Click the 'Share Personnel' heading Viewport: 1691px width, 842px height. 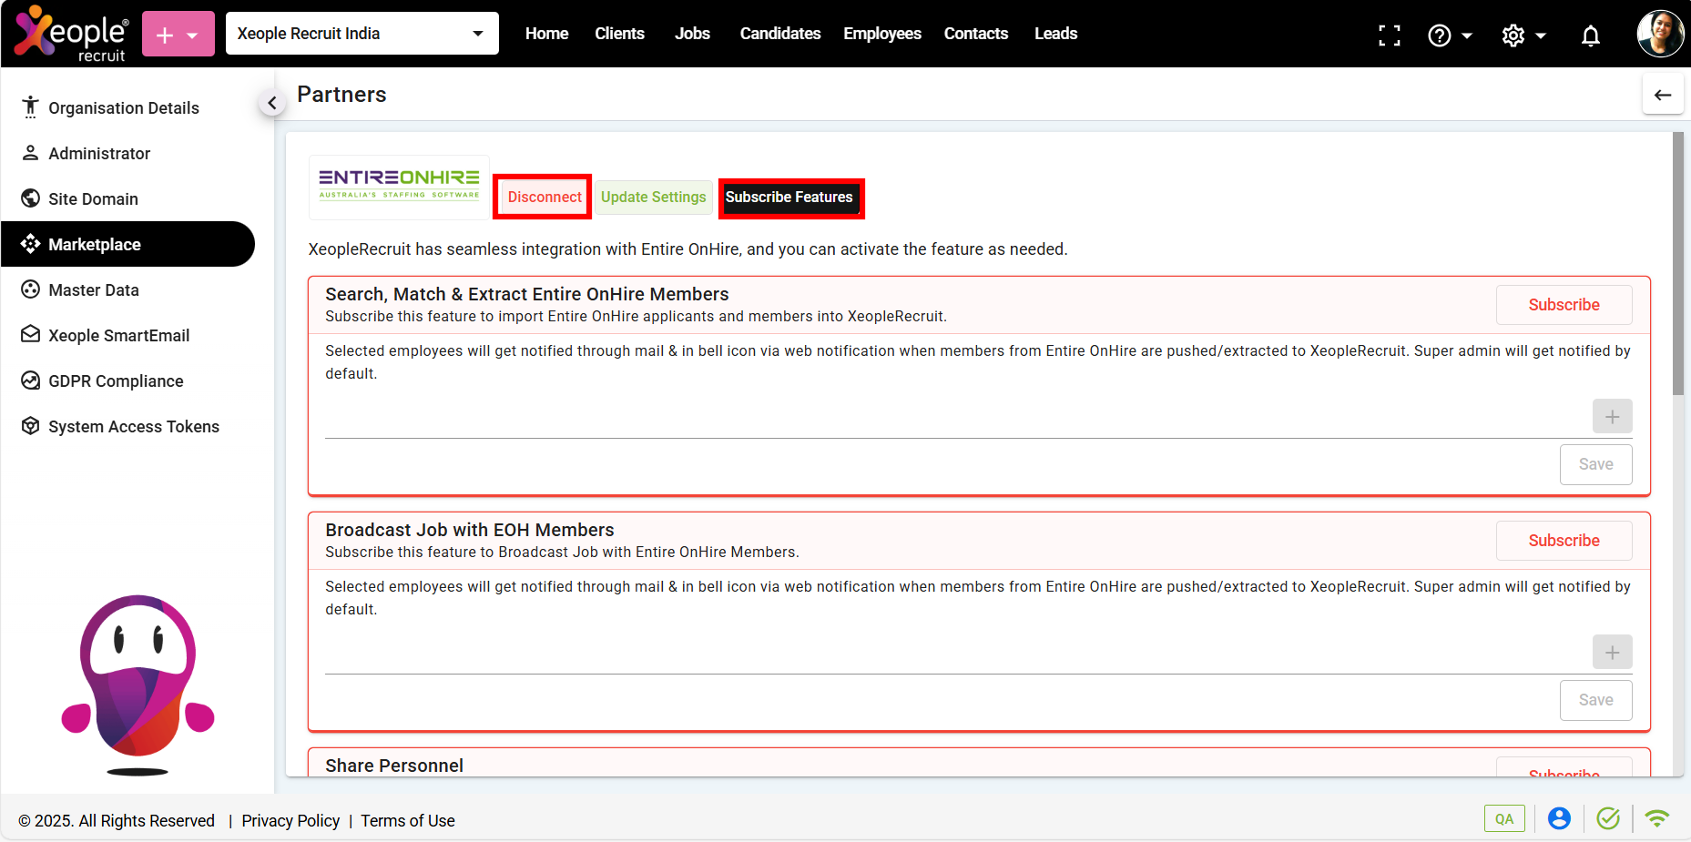pyautogui.click(x=394, y=766)
